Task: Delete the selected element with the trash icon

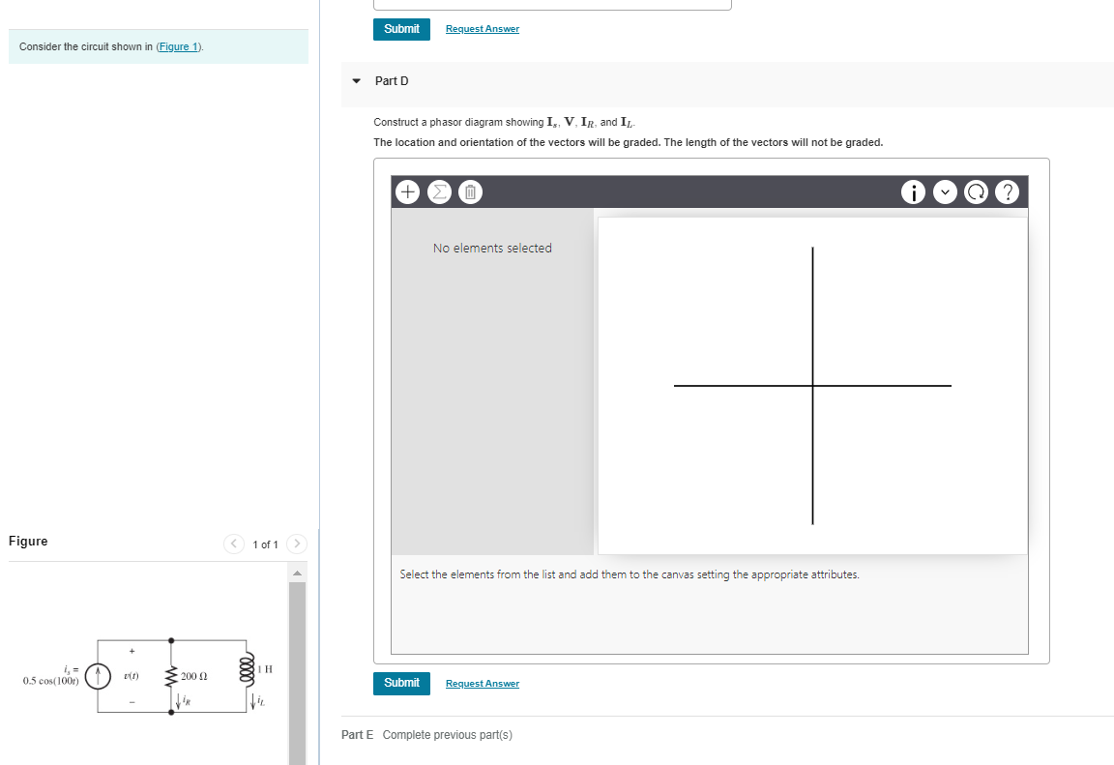Action: 470,191
